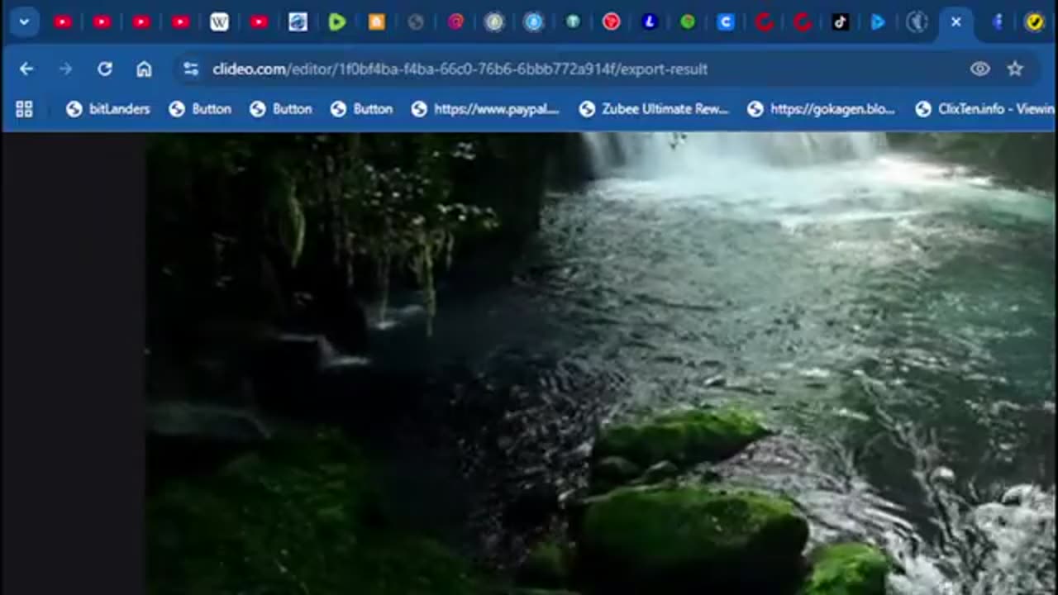This screenshot has height=595, width=1058.
Task: Switch to the gray globe tab
Action: click(416, 22)
